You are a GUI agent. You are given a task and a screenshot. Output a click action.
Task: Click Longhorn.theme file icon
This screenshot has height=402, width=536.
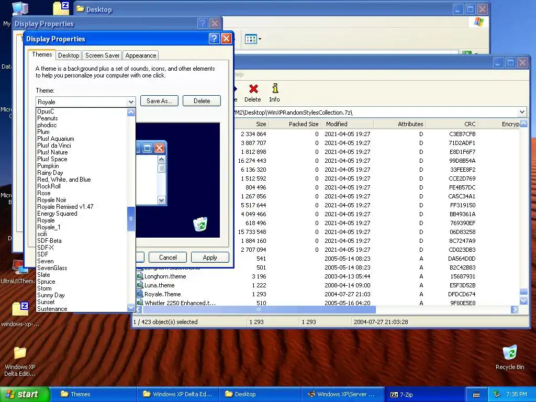tap(139, 276)
